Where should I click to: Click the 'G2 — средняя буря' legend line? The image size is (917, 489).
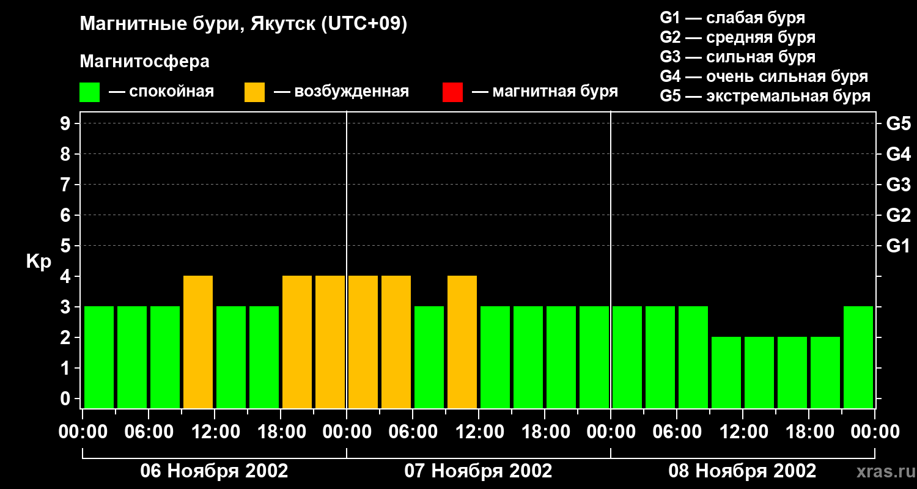[737, 37]
